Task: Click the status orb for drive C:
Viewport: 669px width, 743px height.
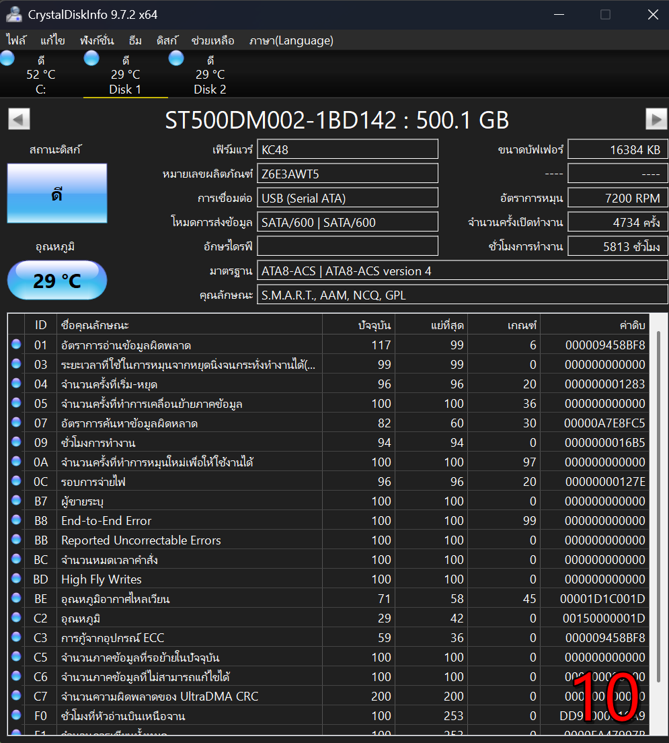Action: 7,59
